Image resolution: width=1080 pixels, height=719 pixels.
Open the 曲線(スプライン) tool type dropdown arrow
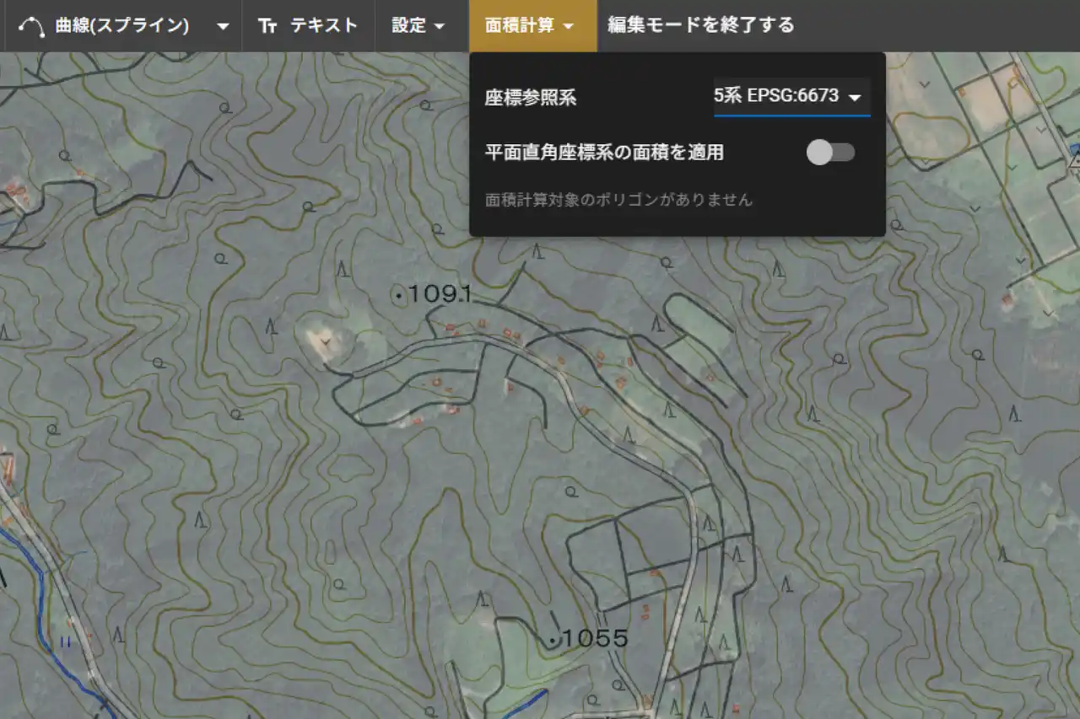223,26
